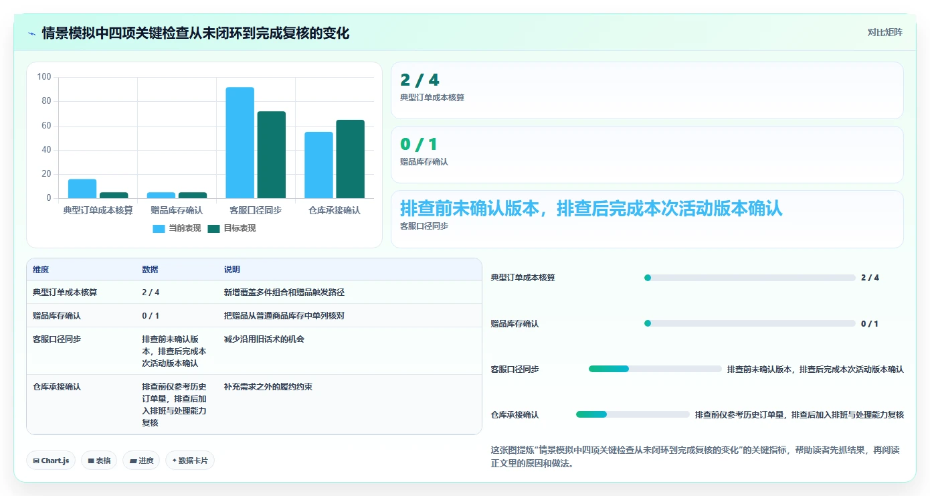Click the 数据卡片 tag chip
The image size is (930, 496).
[x=190, y=461]
